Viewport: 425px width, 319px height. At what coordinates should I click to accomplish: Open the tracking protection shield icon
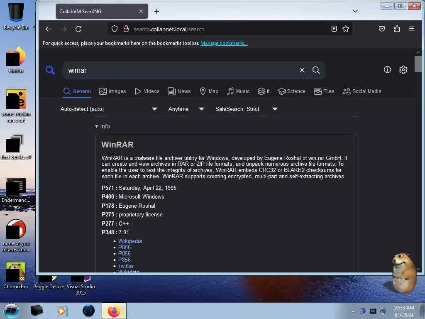pyautogui.click(x=115, y=29)
